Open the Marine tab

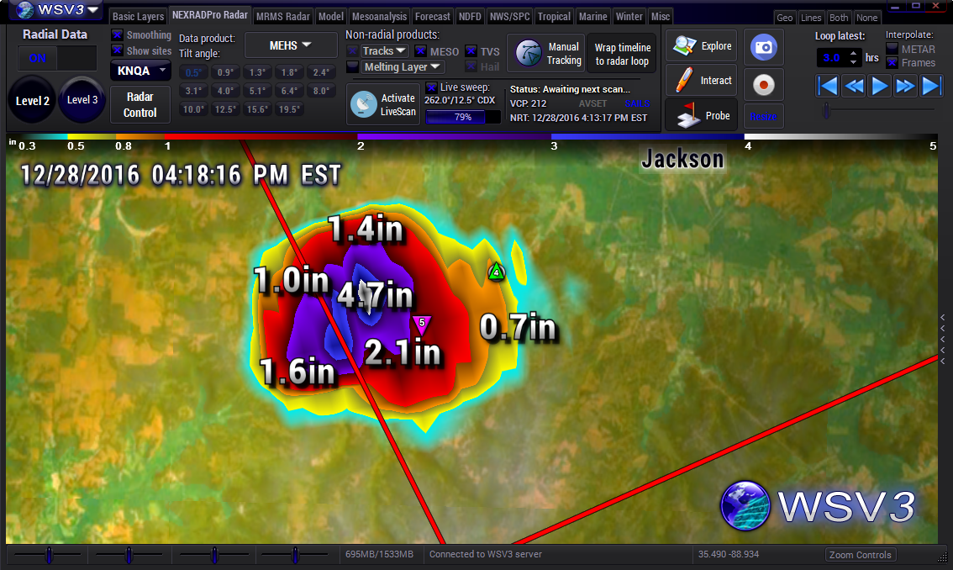coord(592,17)
